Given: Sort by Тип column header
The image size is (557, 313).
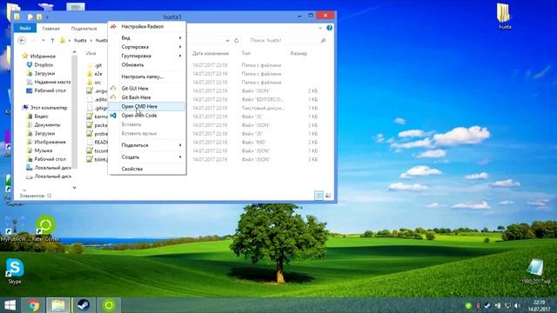Looking at the screenshot, I should click(246, 53).
